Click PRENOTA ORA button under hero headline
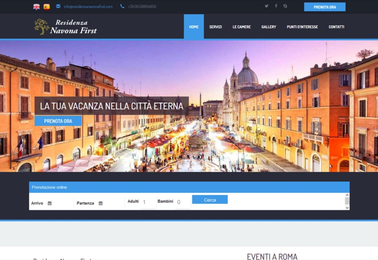378x260 pixels. pyautogui.click(x=58, y=121)
